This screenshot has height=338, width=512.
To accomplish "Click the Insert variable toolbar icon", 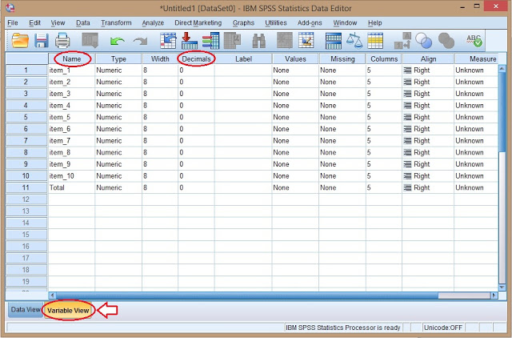I will click(306, 41).
